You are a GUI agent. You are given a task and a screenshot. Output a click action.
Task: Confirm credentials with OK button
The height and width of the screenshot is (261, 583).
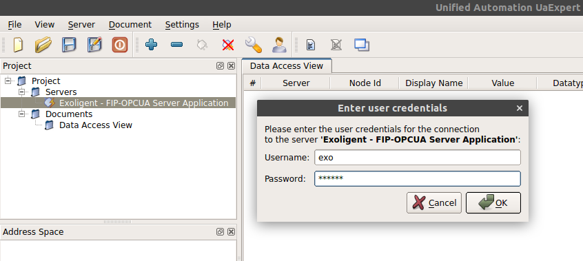point(493,202)
